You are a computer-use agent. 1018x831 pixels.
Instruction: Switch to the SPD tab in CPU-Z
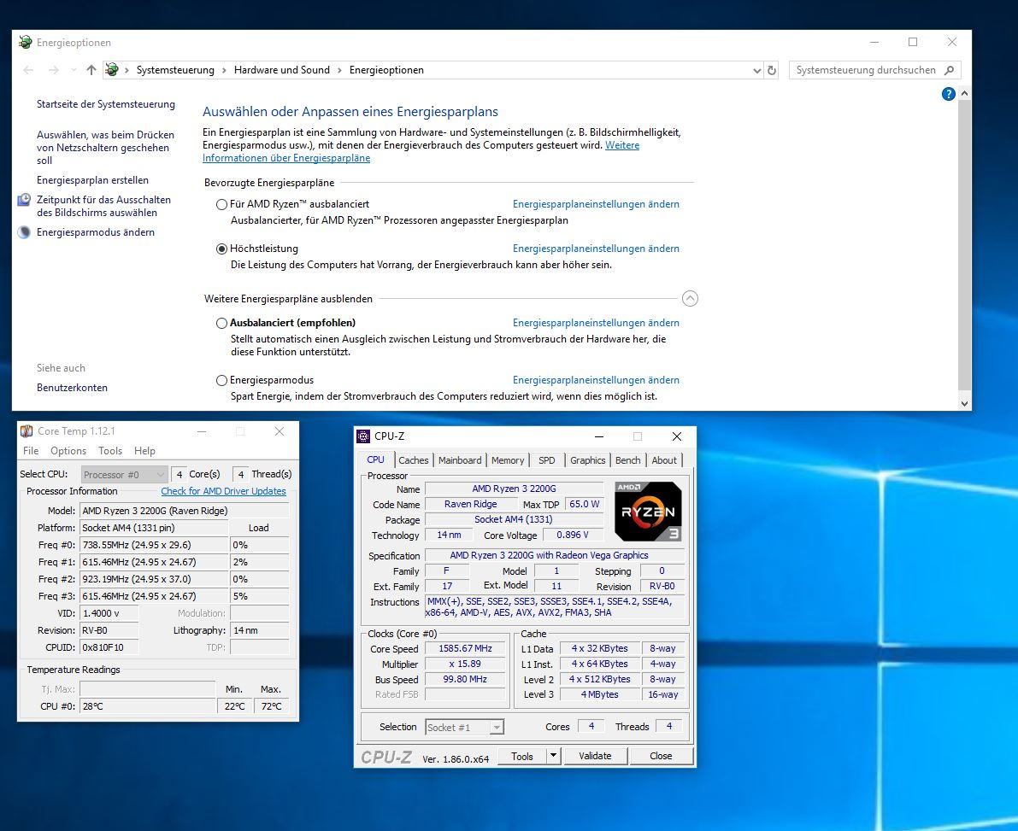pos(547,460)
